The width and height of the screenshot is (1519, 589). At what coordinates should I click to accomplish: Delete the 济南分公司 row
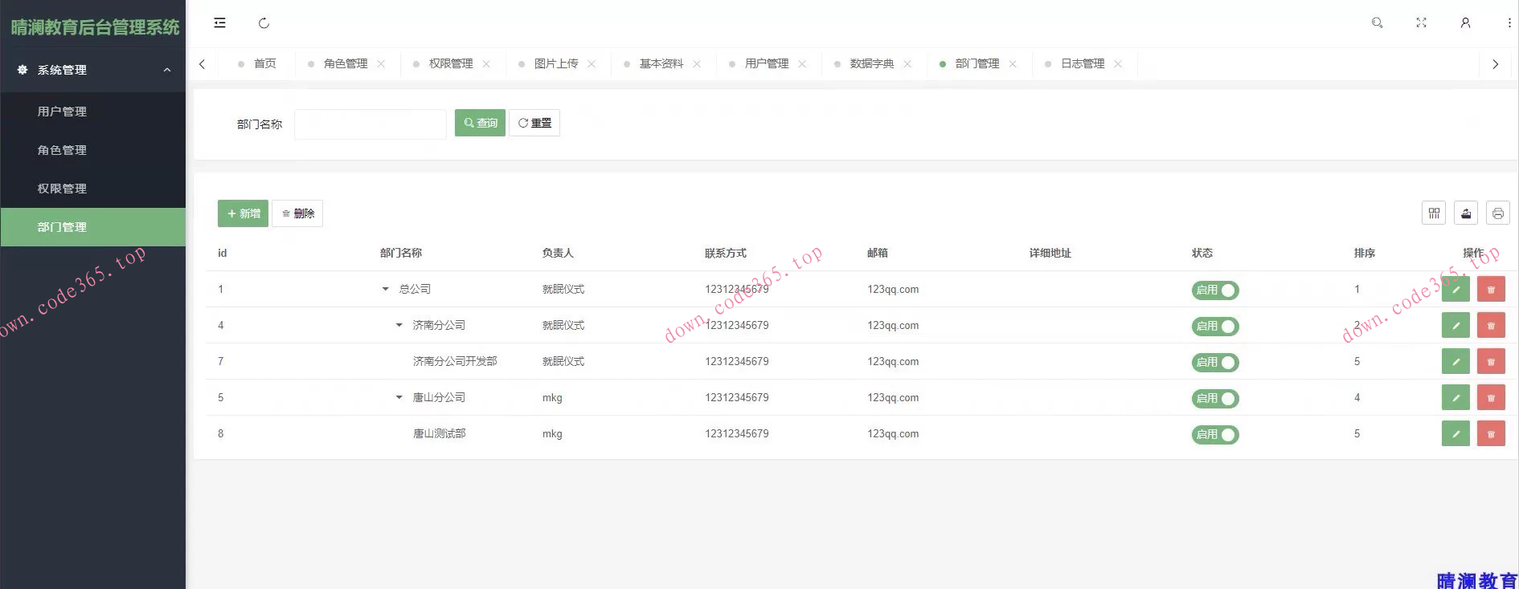pyautogui.click(x=1491, y=325)
